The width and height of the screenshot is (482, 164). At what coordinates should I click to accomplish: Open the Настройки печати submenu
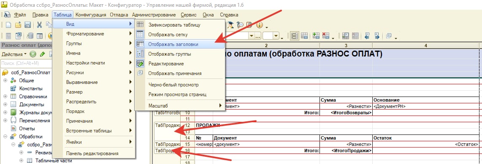(94, 63)
